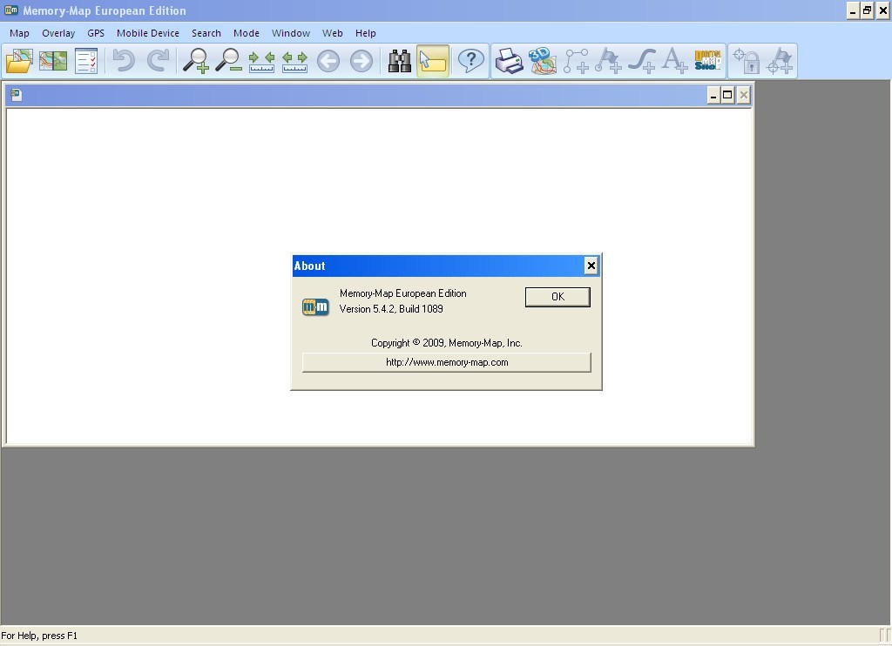Open the GPS menu
892x646 pixels.
click(96, 33)
